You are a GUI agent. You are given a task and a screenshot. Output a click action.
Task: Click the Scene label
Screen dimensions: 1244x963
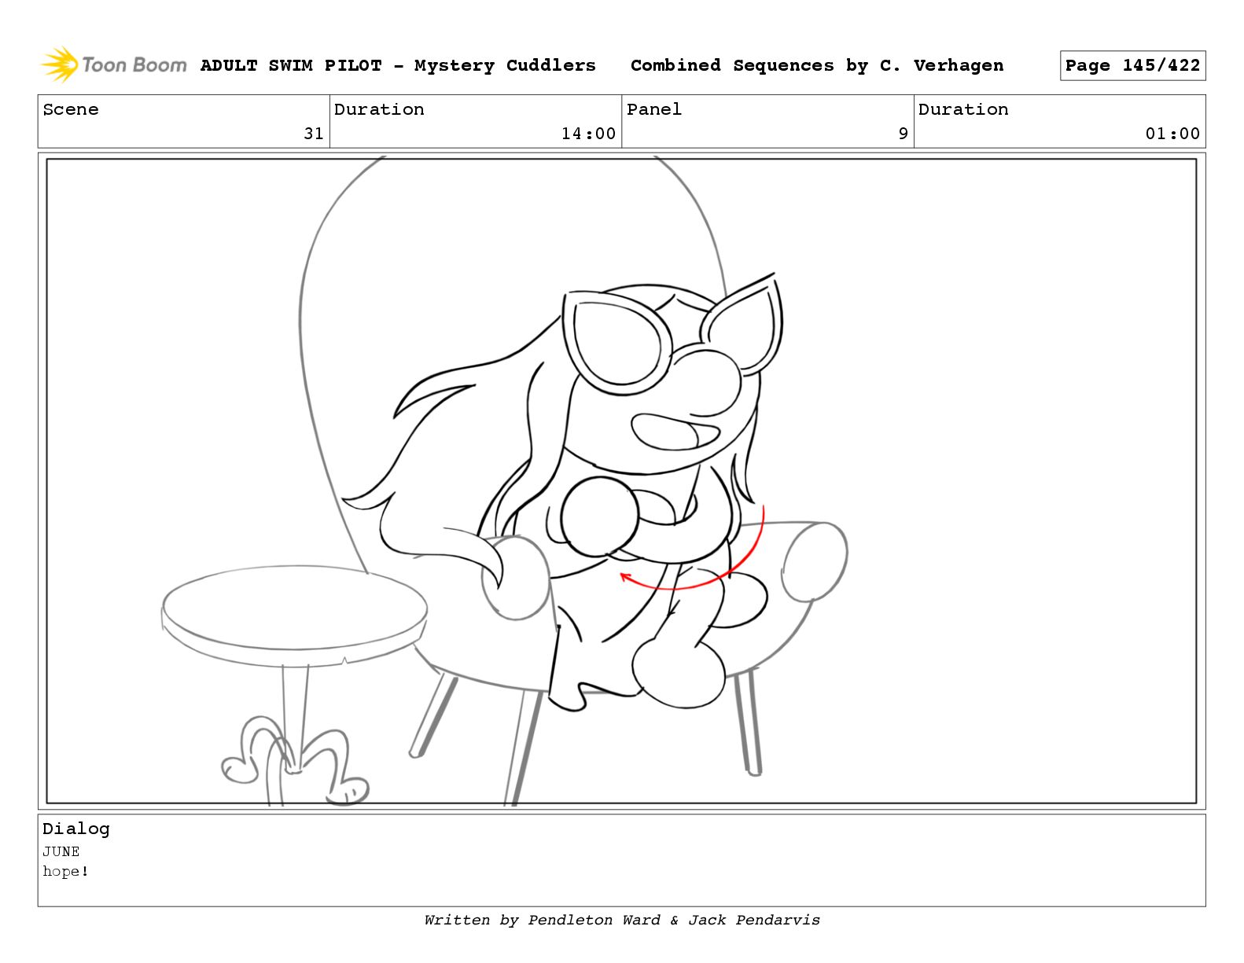tap(71, 109)
